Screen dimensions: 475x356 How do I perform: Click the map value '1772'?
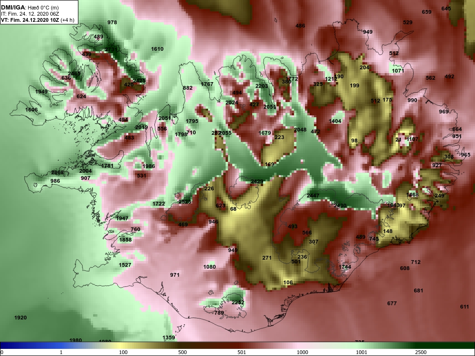click(x=292, y=79)
